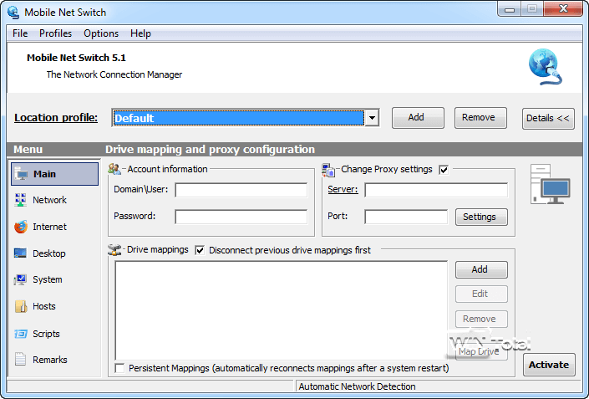Click the Remove profile button

click(480, 118)
